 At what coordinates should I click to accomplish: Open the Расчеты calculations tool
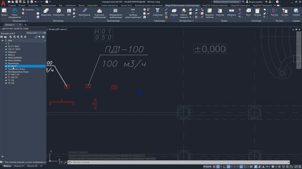point(274,12)
